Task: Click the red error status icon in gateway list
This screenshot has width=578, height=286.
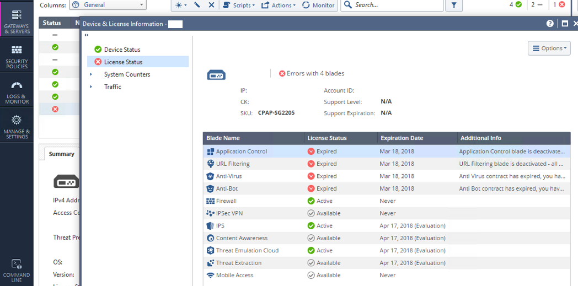Action: coord(55,109)
